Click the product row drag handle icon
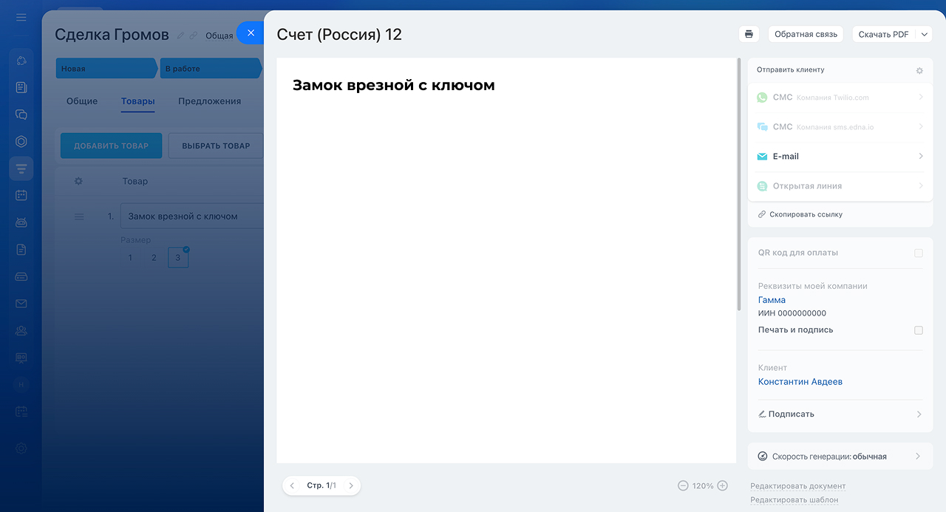This screenshot has height=512, width=946. click(x=79, y=216)
